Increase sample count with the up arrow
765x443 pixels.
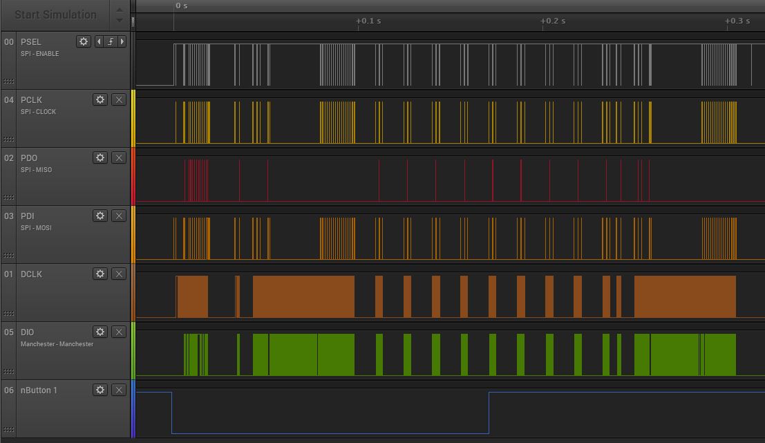120,10
